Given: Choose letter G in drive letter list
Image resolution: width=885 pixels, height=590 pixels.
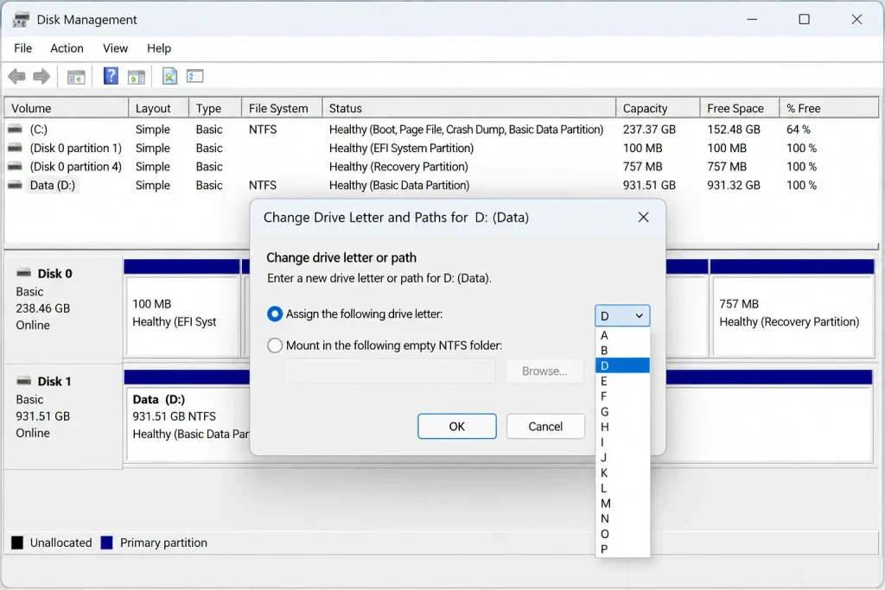Looking at the screenshot, I should (x=622, y=412).
